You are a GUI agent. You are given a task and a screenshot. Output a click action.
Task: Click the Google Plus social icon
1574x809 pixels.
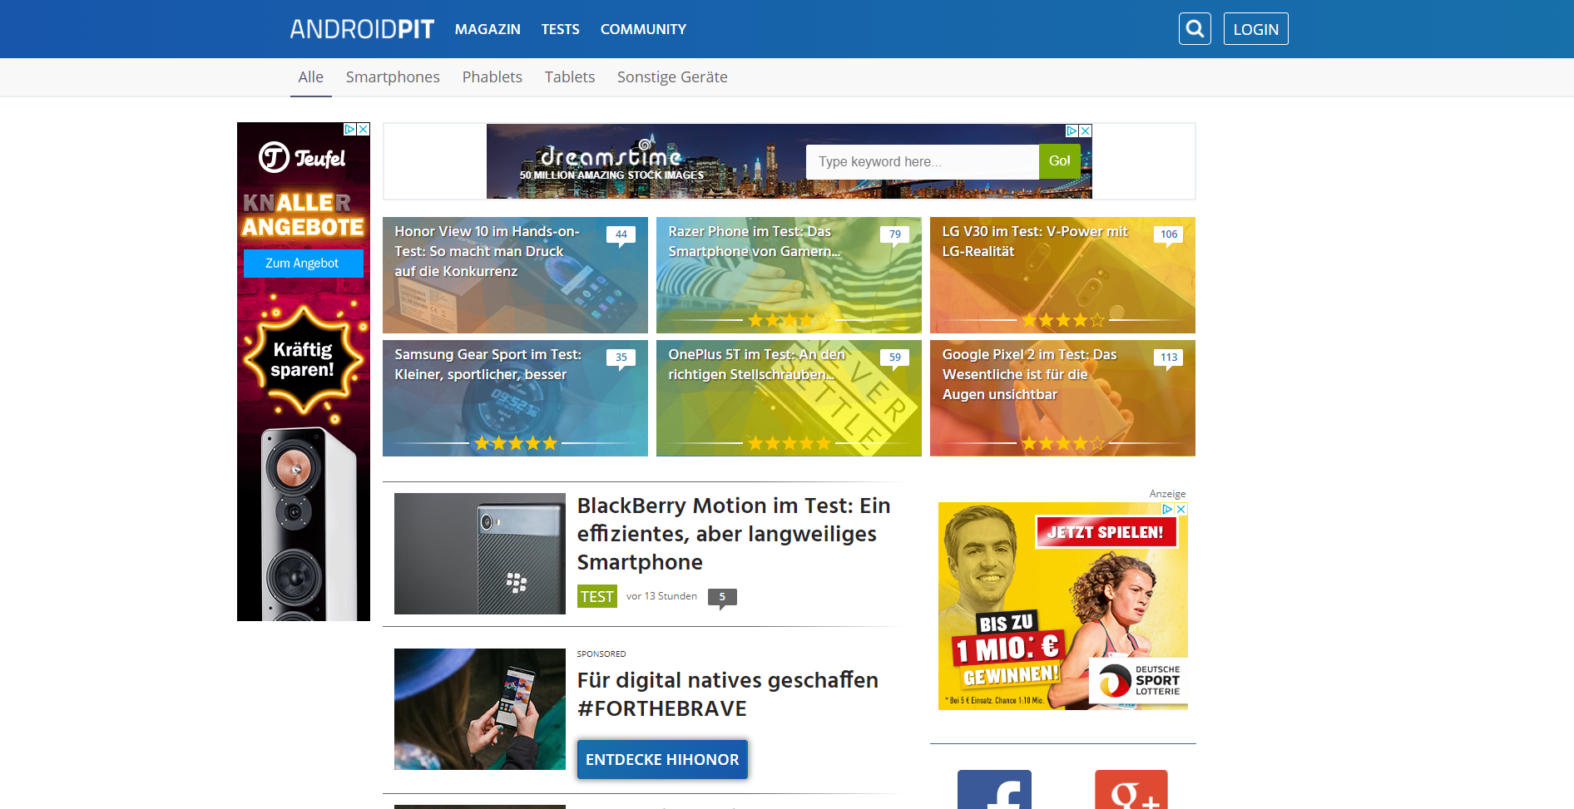1131,790
